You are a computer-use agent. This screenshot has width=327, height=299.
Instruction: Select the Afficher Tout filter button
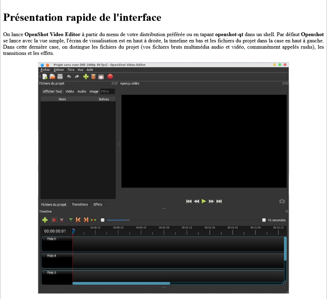click(x=52, y=91)
